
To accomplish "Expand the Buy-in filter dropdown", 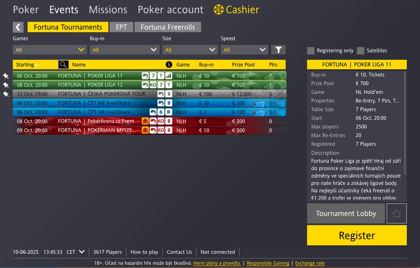I will tap(125, 49).
